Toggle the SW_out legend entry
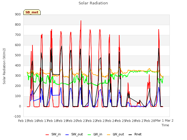Image resolution: width=187 pixels, height=140 pixels. (x=74, y=134)
